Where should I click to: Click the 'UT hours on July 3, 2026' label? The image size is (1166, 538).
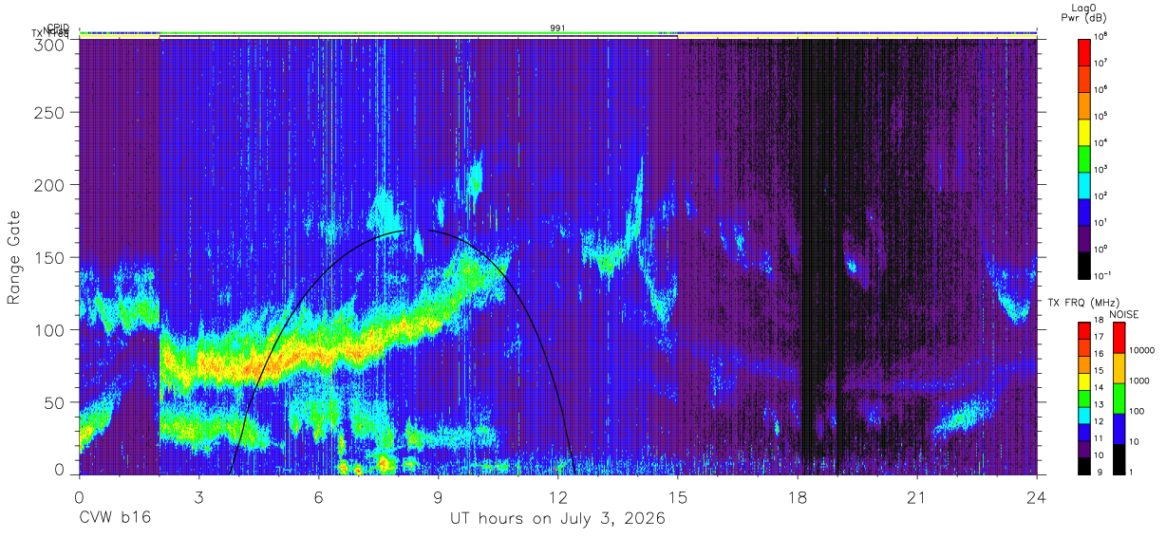[x=558, y=519]
